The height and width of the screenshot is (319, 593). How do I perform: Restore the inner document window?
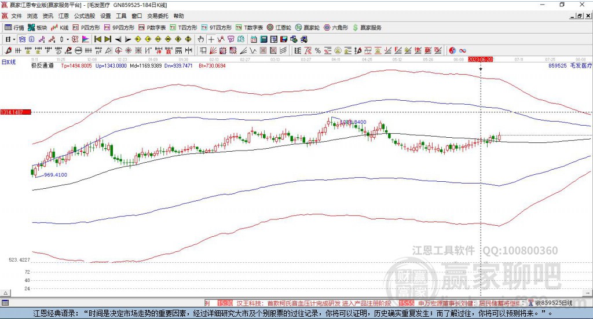[x=579, y=16]
